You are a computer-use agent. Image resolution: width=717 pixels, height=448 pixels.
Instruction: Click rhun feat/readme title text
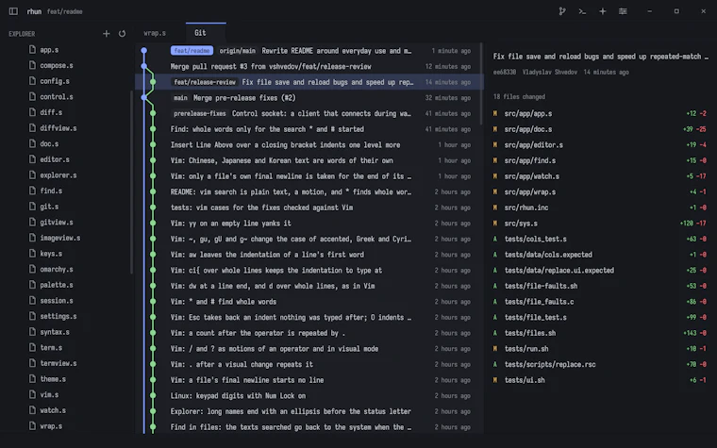point(55,11)
